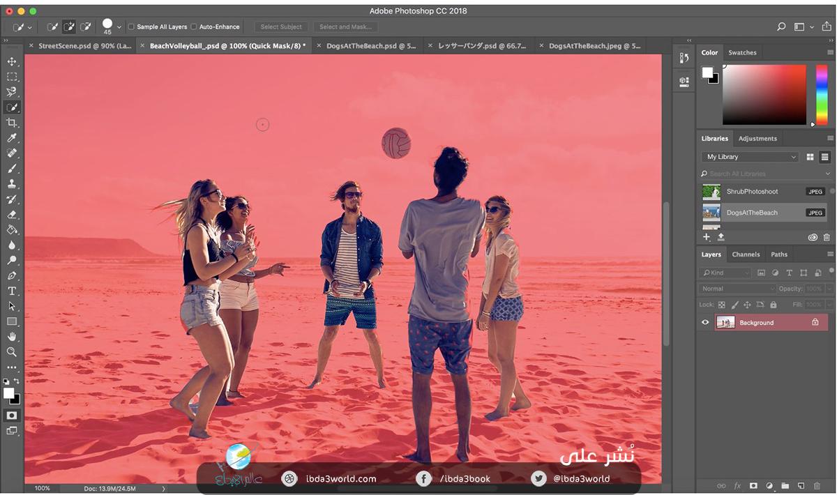The image size is (837, 495).
Task: Open History panel icon in dock
Action: [684, 59]
